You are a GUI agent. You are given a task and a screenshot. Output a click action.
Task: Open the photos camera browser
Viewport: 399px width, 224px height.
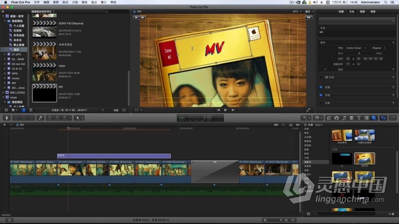pyautogui.click(x=336, y=118)
